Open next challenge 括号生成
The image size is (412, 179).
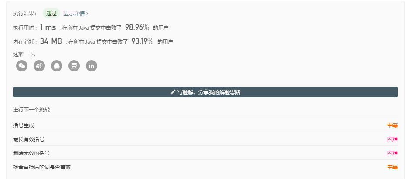pyautogui.click(x=24, y=125)
